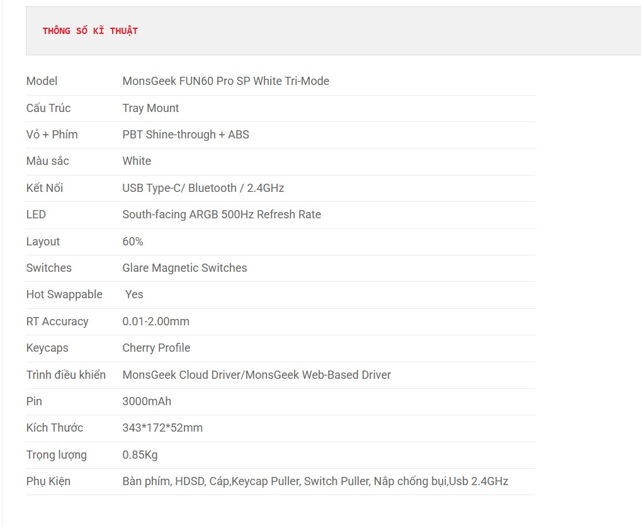Click the 60% layout value
641x526 pixels.
(x=133, y=242)
